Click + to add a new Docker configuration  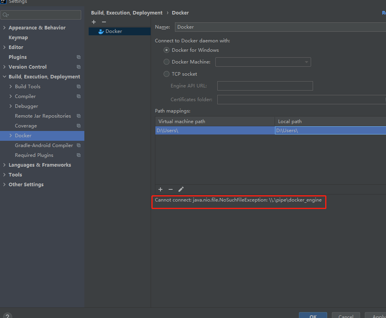tap(94, 22)
